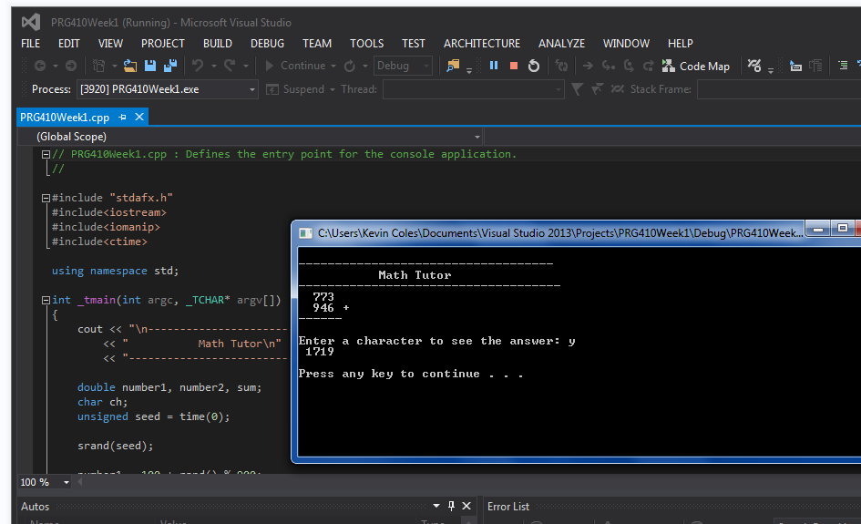The height and width of the screenshot is (524, 861).
Task: Click the Step Out icon
Action: coord(649,66)
